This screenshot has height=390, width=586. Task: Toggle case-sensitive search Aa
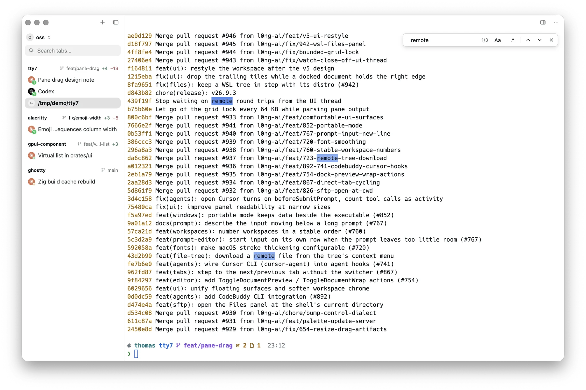[x=497, y=40]
